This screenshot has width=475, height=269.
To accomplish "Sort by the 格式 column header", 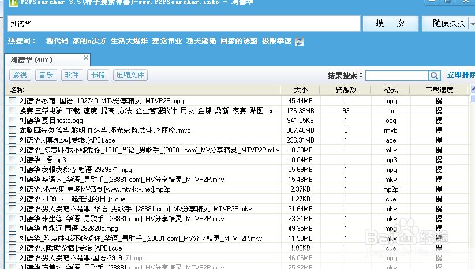I will [391, 90].
